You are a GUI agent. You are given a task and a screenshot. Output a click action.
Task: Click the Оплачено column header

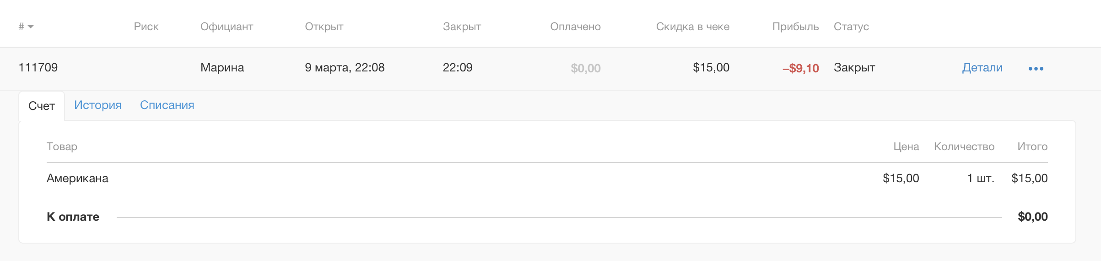click(x=575, y=27)
